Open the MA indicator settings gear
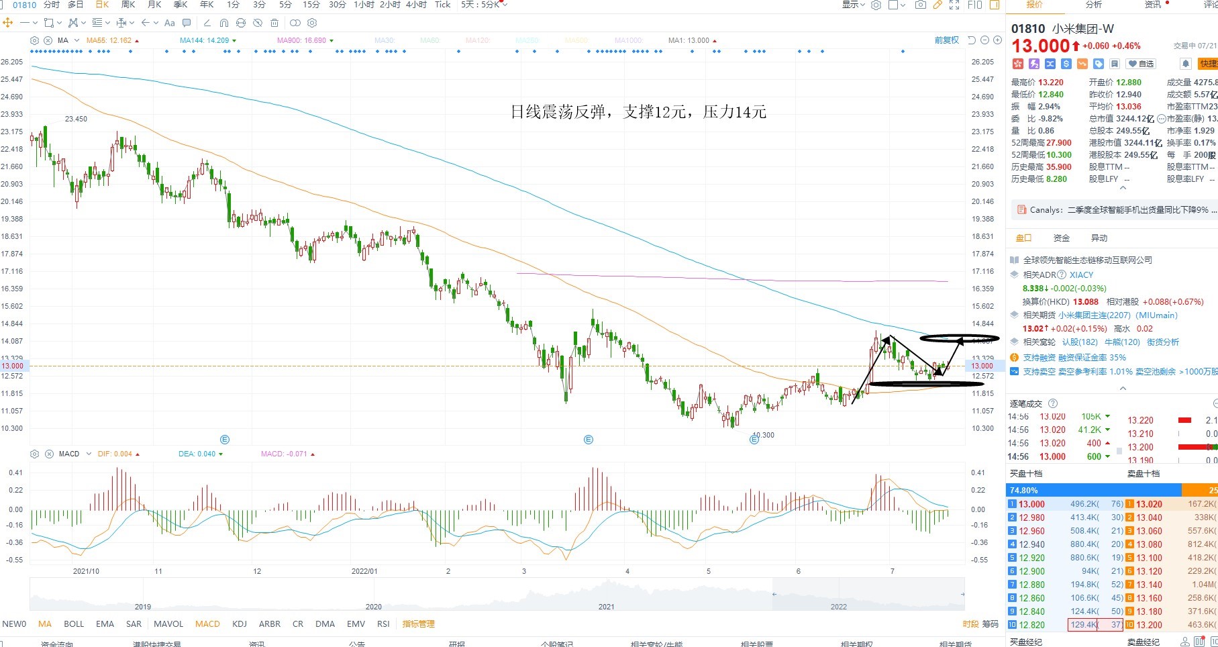Image resolution: width=1218 pixels, height=647 pixels. 35,40
